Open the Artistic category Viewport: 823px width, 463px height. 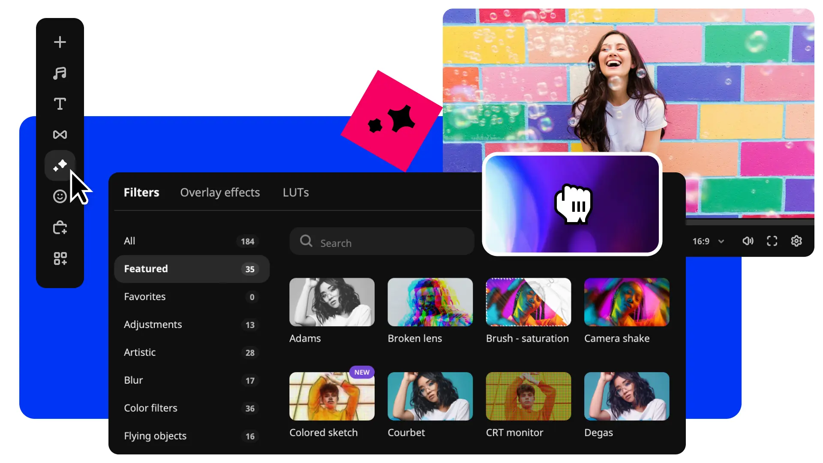click(192, 352)
